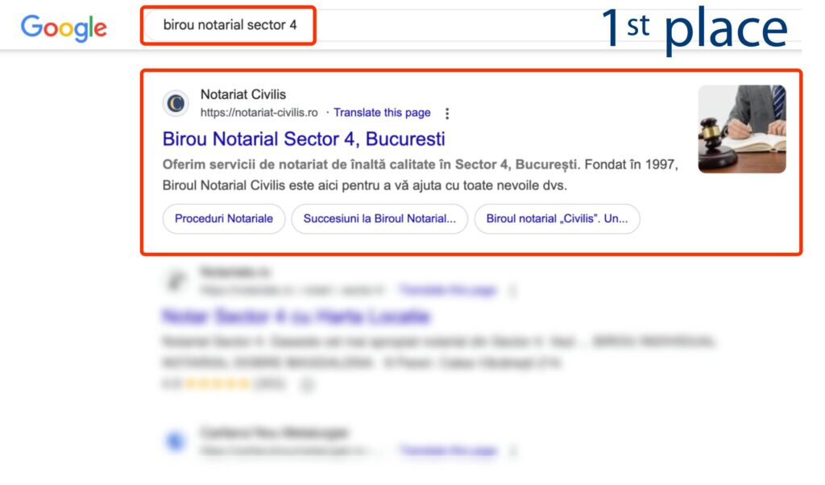This screenshot has height=485, width=825.
Task: Click the Notariat Civilis site name text
Action: coord(243,93)
